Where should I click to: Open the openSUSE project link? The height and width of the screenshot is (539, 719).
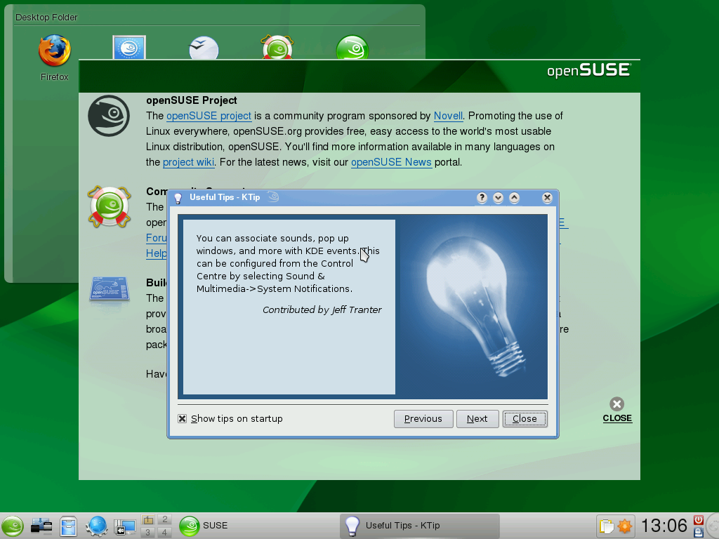tap(209, 116)
